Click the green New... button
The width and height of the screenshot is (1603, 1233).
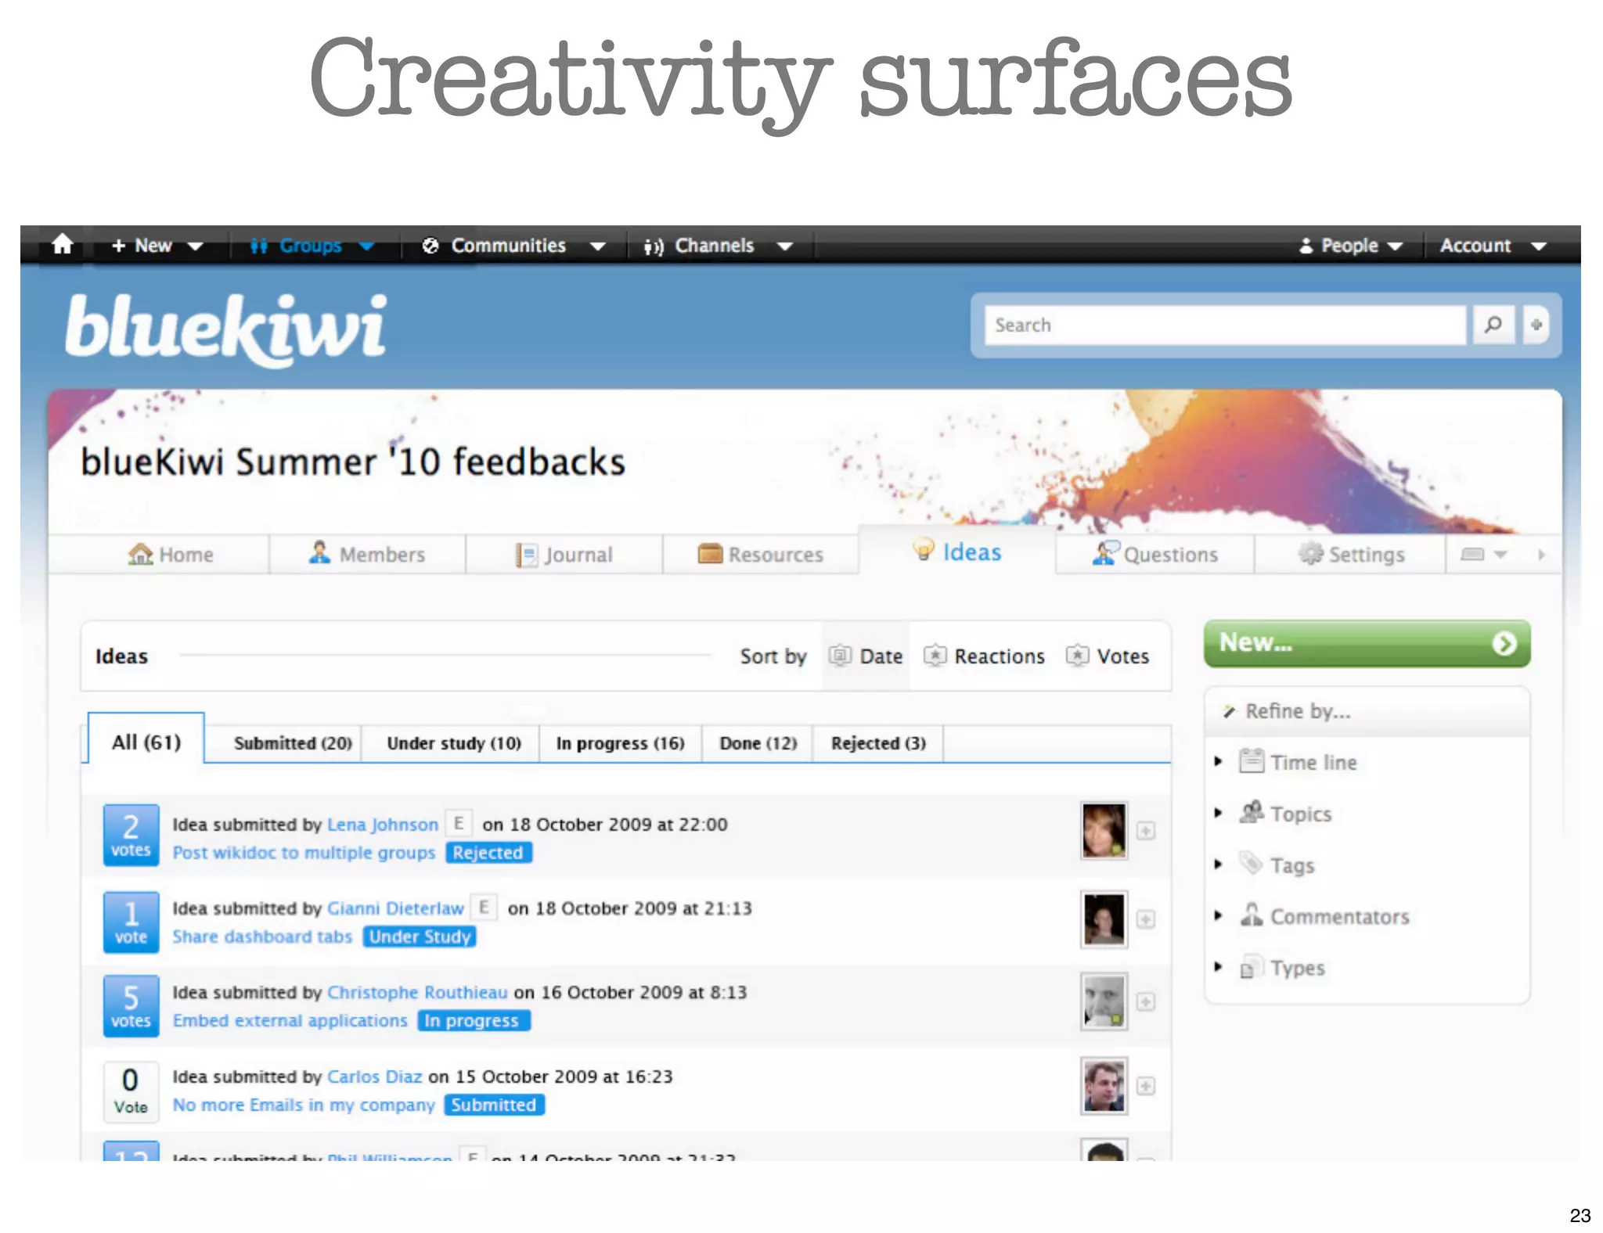coord(1367,643)
